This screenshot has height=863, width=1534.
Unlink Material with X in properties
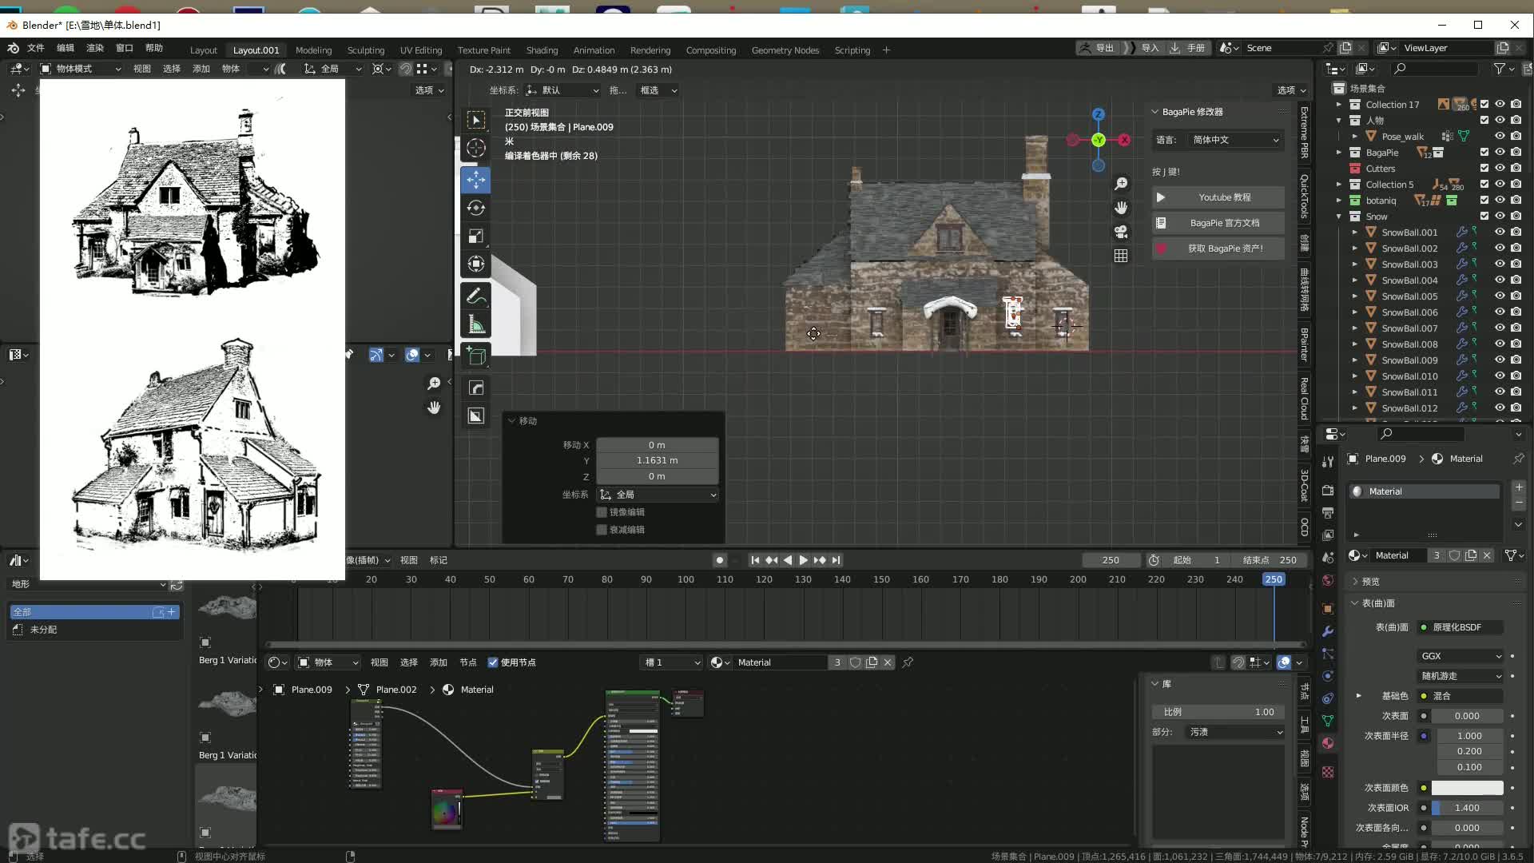pos(1487,555)
